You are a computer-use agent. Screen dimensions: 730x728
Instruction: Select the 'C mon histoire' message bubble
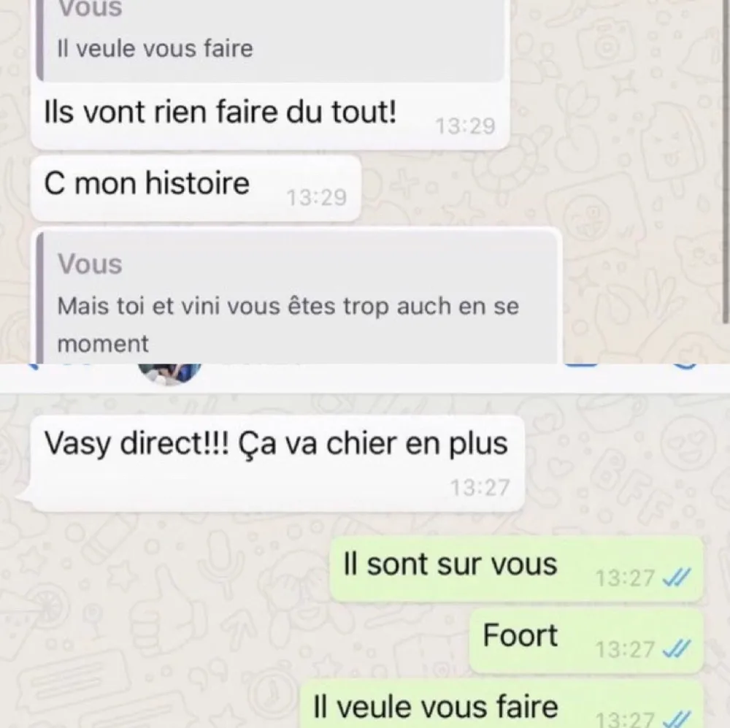pyautogui.click(x=196, y=188)
